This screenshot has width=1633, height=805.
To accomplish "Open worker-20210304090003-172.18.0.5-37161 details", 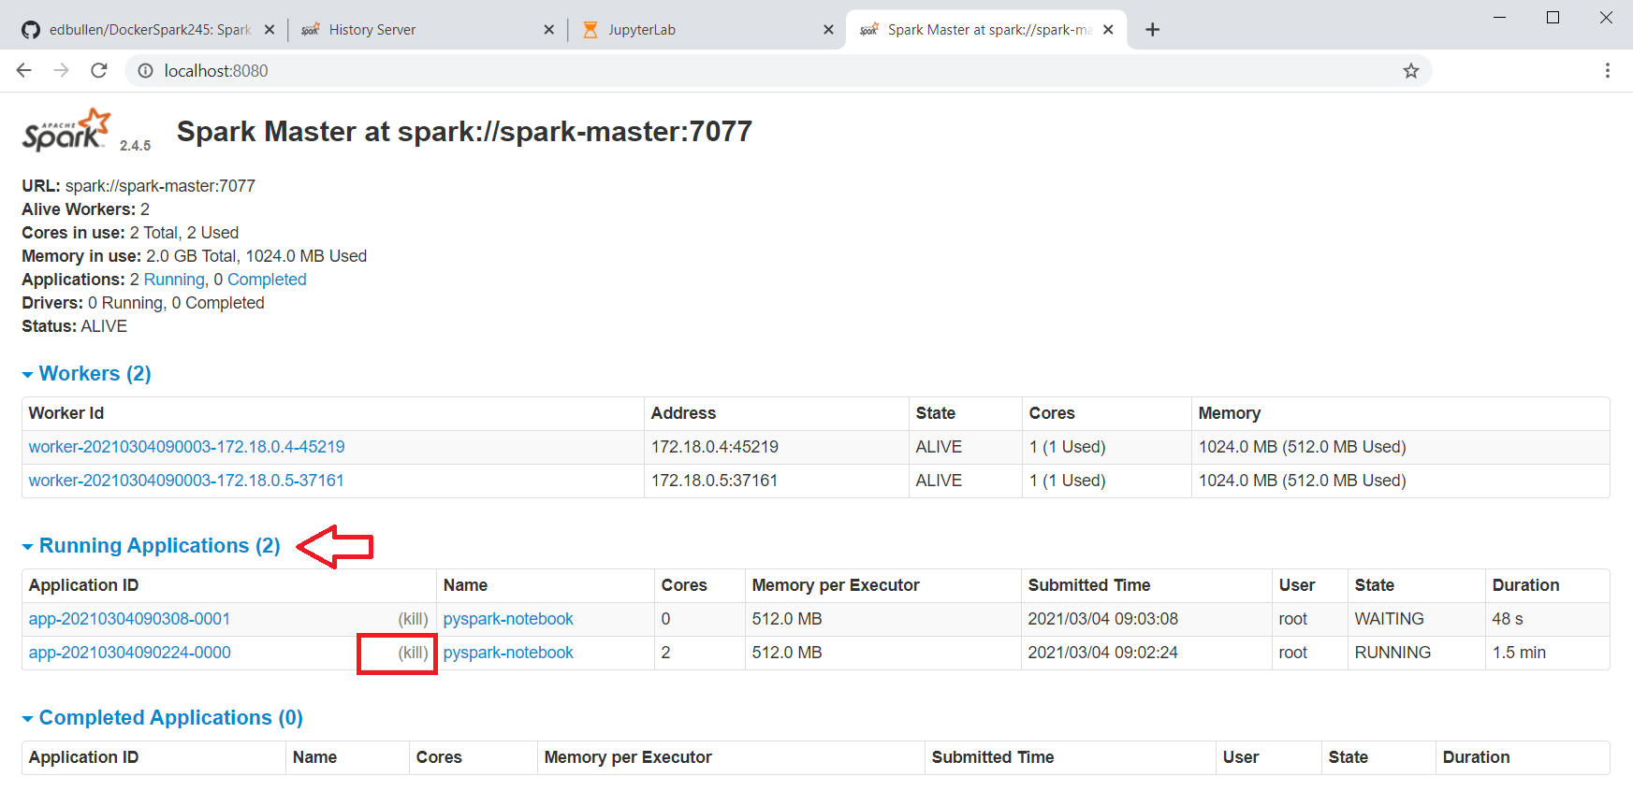I will coord(186,481).
